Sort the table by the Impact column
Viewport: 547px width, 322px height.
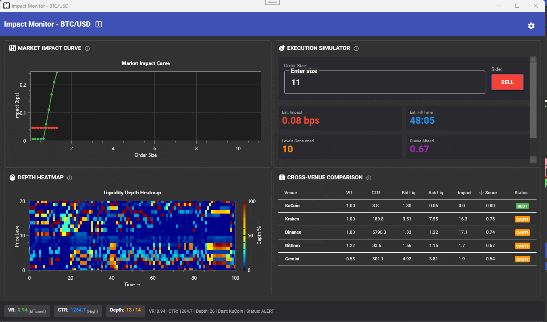pos(464,193)
